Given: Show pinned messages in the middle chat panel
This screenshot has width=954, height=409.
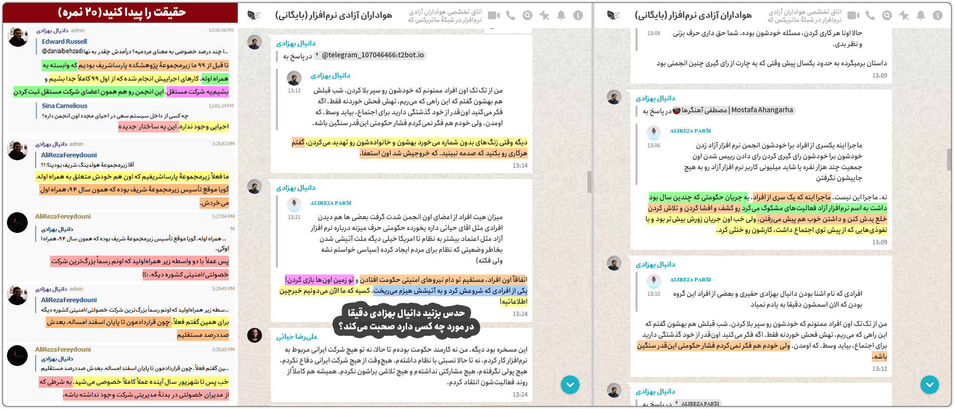Looking at the screenshot, I should (x=544, y=15).
